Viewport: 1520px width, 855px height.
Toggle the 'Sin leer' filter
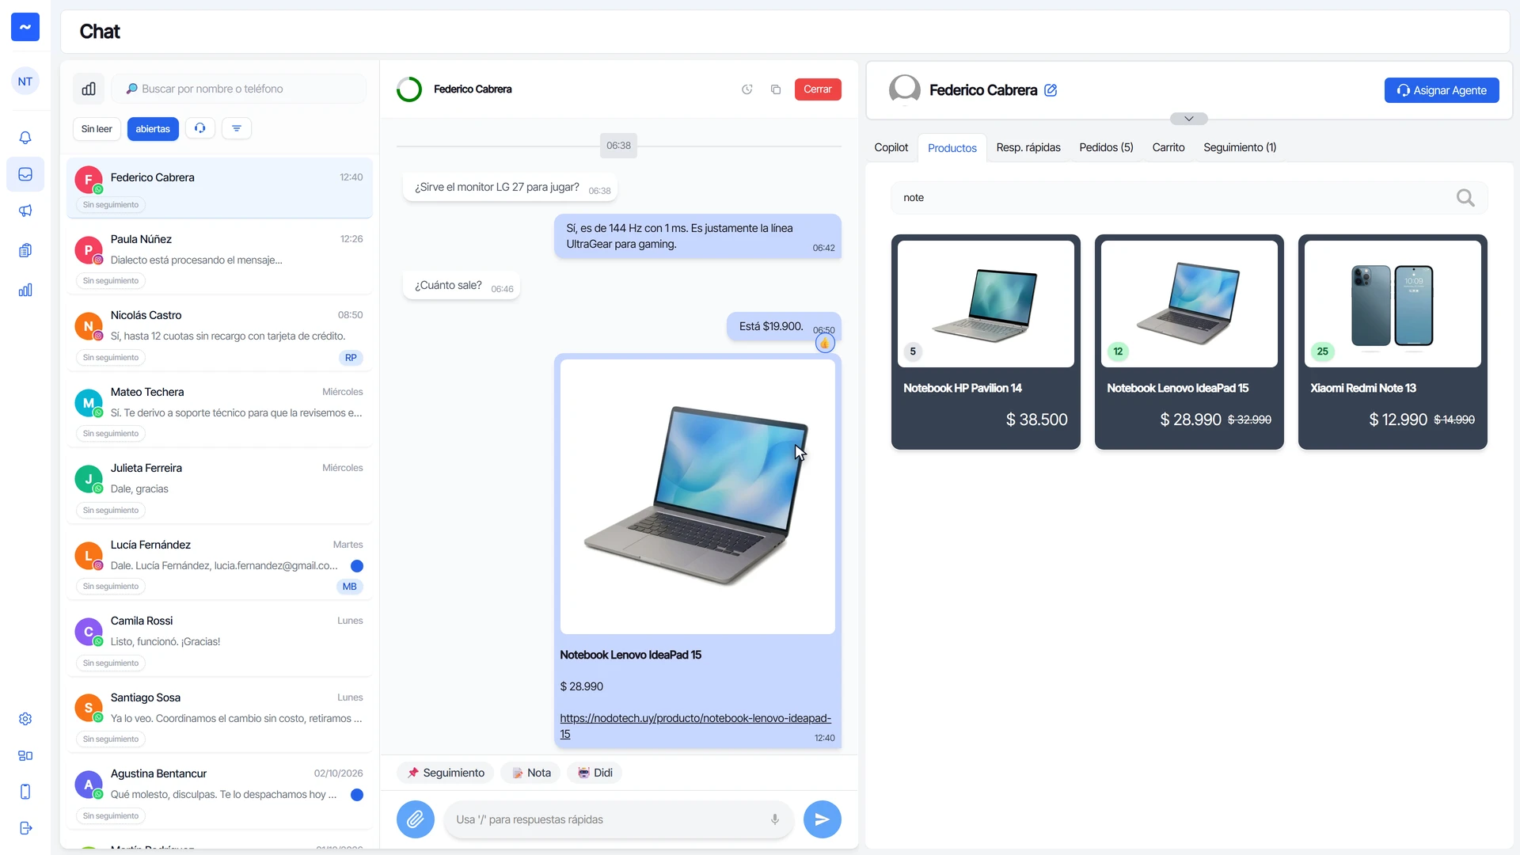tap(97, 129)
